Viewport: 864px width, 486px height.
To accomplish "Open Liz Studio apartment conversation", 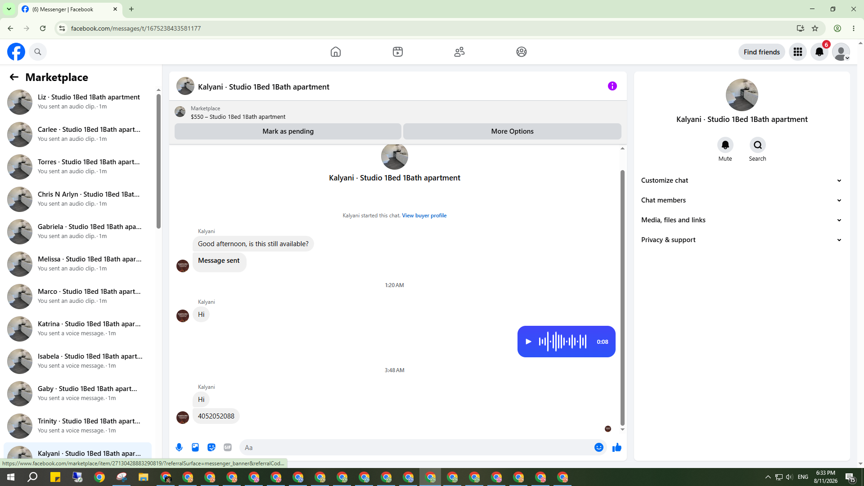I will click(77, 102).
